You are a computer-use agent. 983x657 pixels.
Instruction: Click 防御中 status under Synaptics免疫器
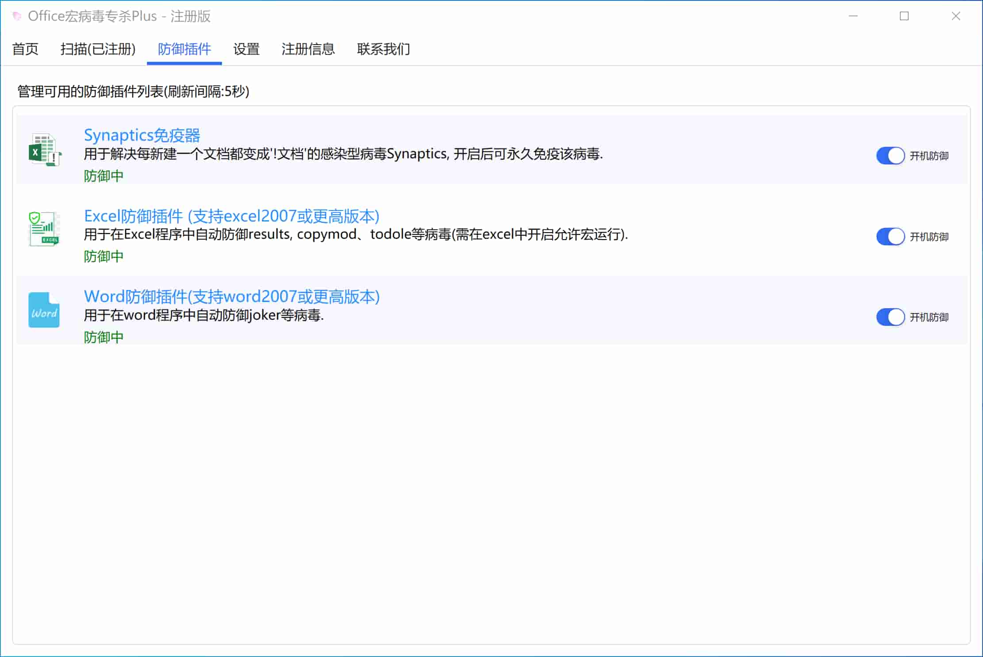104,176
